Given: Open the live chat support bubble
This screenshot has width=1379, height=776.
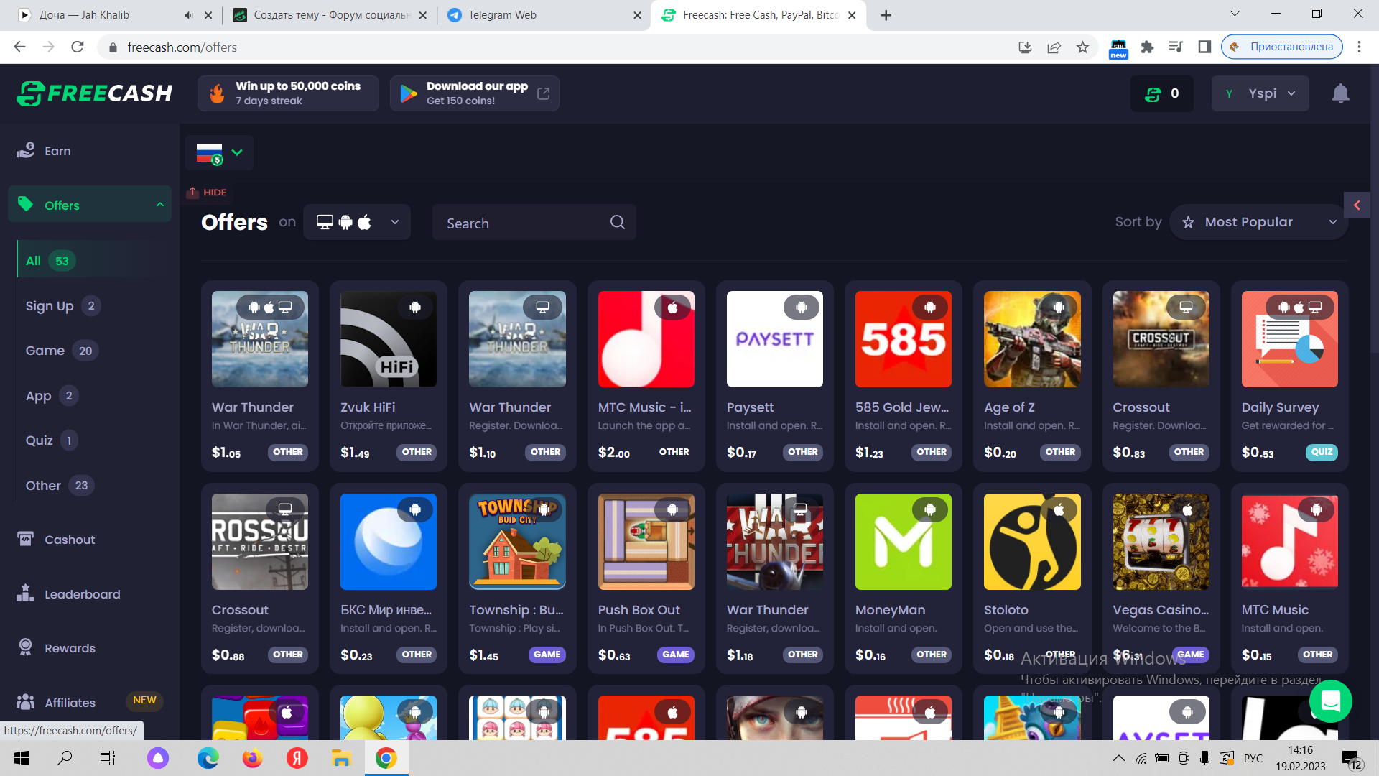Looking at the screenshot, I should [1330, 701].
